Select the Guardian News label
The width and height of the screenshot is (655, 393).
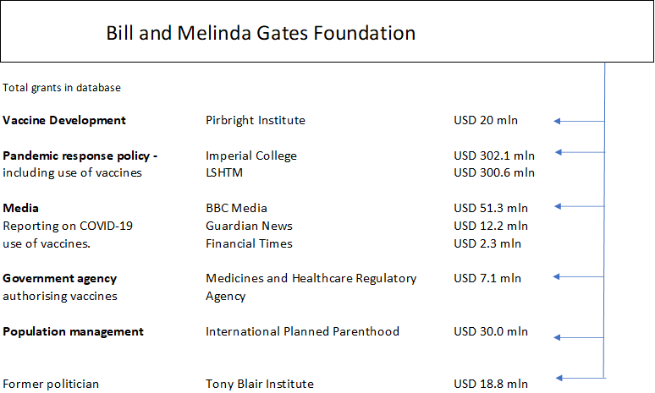249,226
